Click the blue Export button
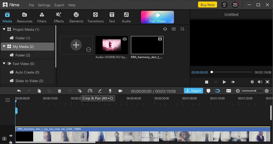 click(193, 91)
